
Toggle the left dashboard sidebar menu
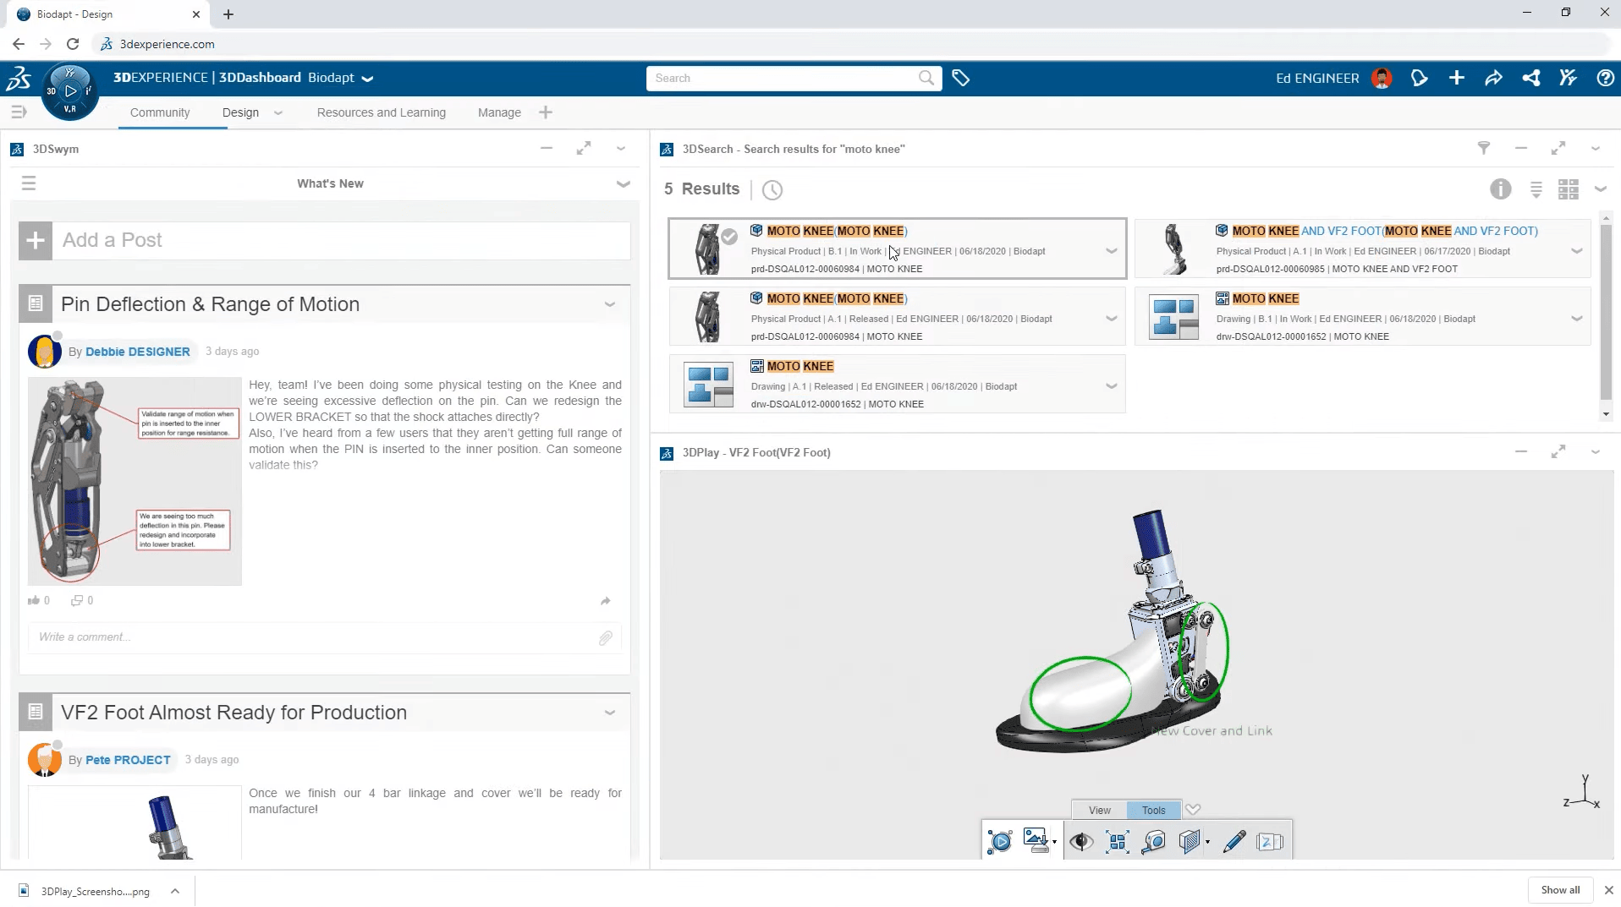19,112
